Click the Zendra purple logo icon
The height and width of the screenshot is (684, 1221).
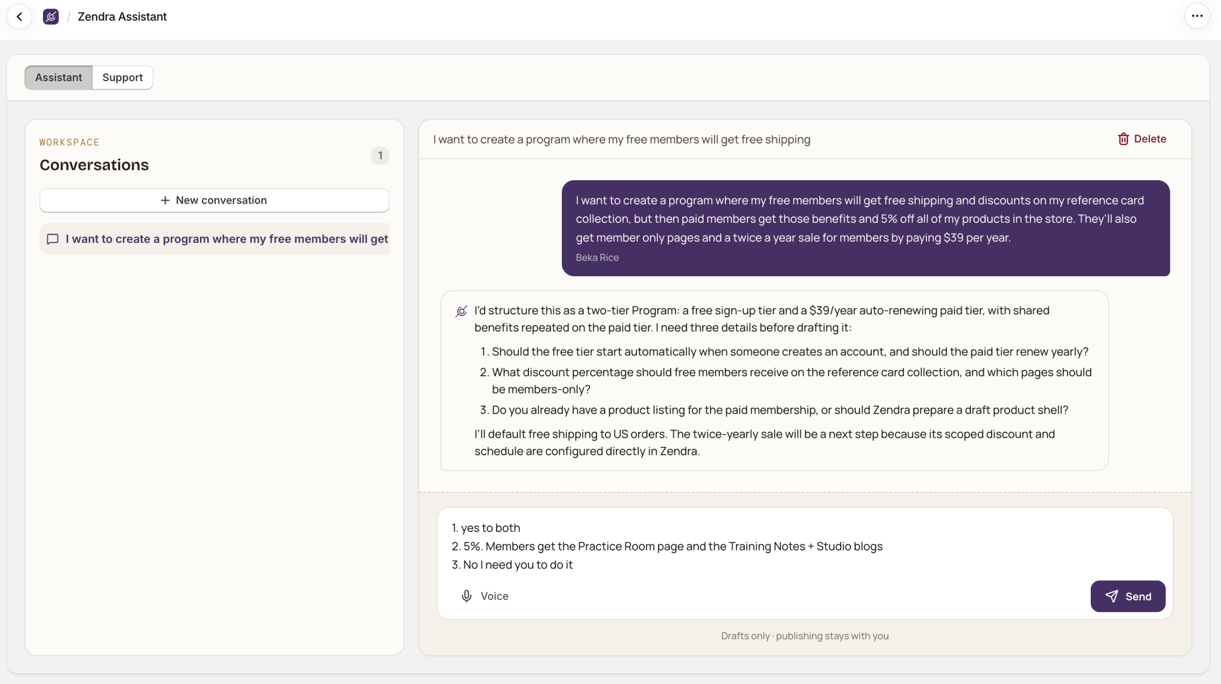(x=51, y=17)
